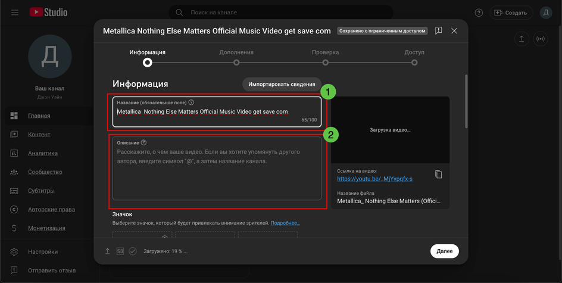Click the upload status arrow icon in footer

tap(108, 251)
